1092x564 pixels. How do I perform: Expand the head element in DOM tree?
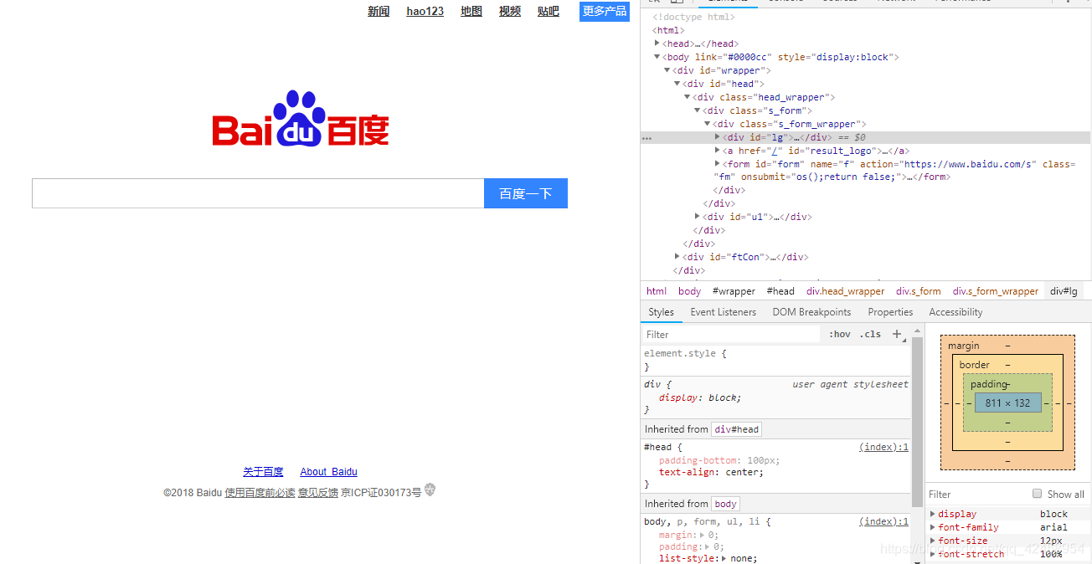657,44
